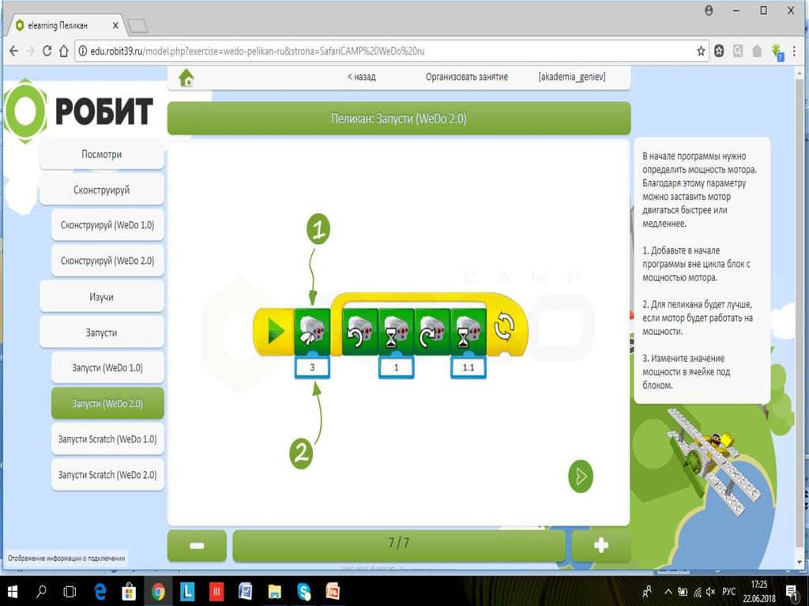Click the 7 / 7 page progress bar

tap(399, 545)
